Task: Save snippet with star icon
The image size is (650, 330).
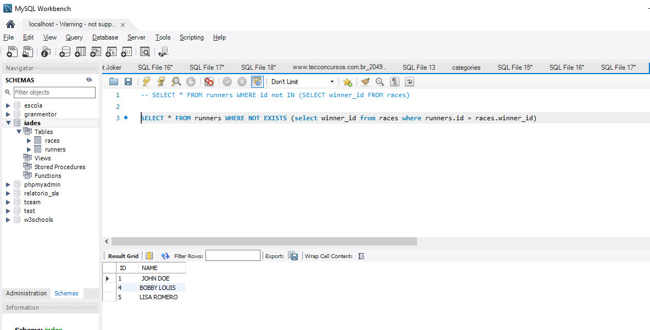Action: tap(347, 82)
